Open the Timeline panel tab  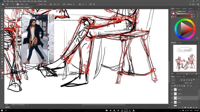pos(7,107)
